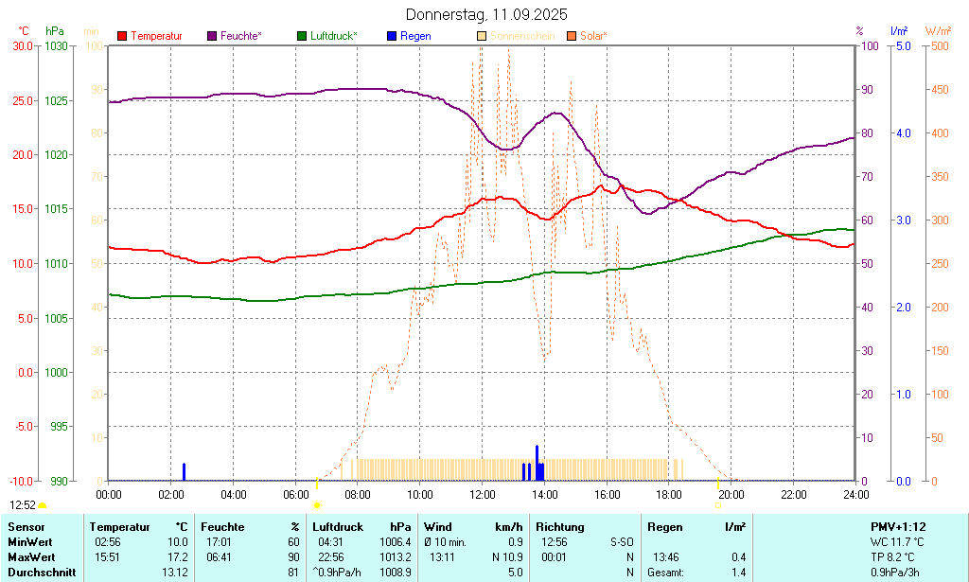Click the 1030 hPa axis value
The height and width of the screenshot is (582, 969).
56,45
